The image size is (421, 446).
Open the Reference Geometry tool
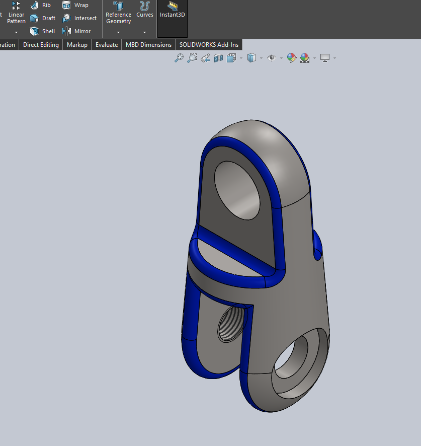118,13
